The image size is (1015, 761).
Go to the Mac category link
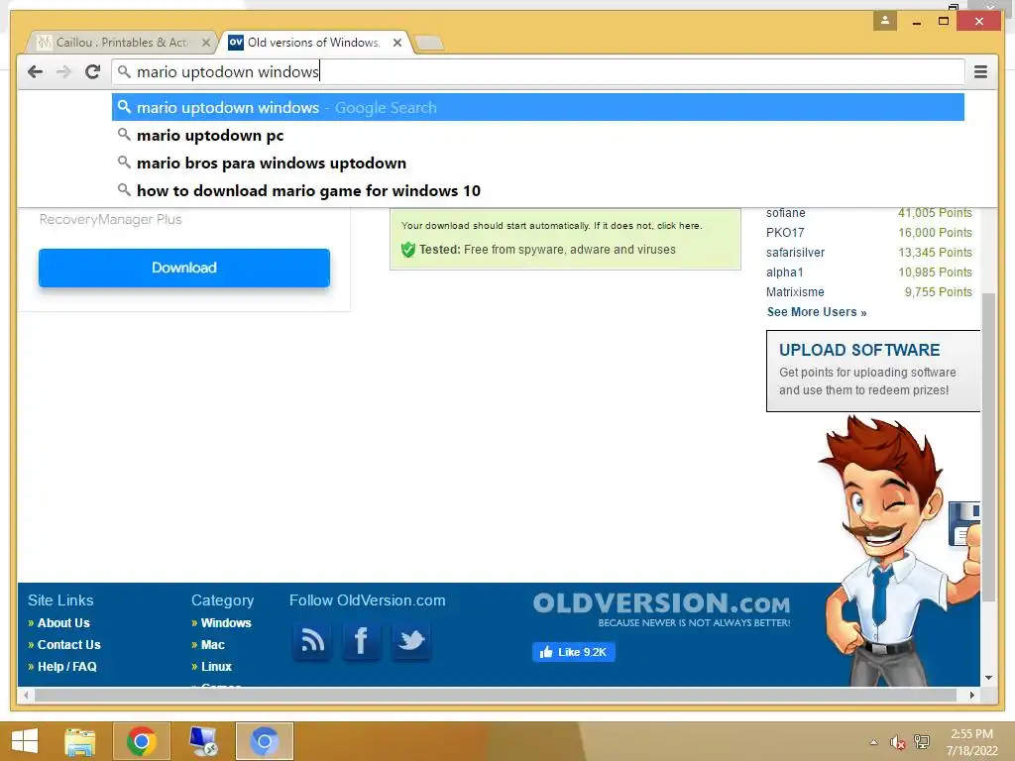click(213, 645)
